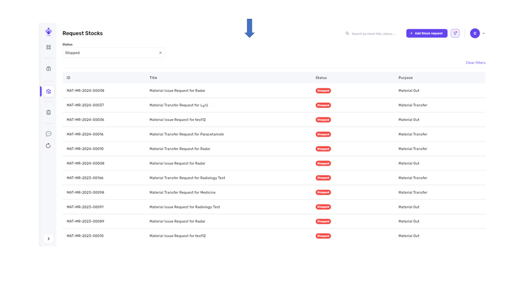The image size is (517, 286).
Task: Toggle the filter funnel button
Action: (455, 33)
